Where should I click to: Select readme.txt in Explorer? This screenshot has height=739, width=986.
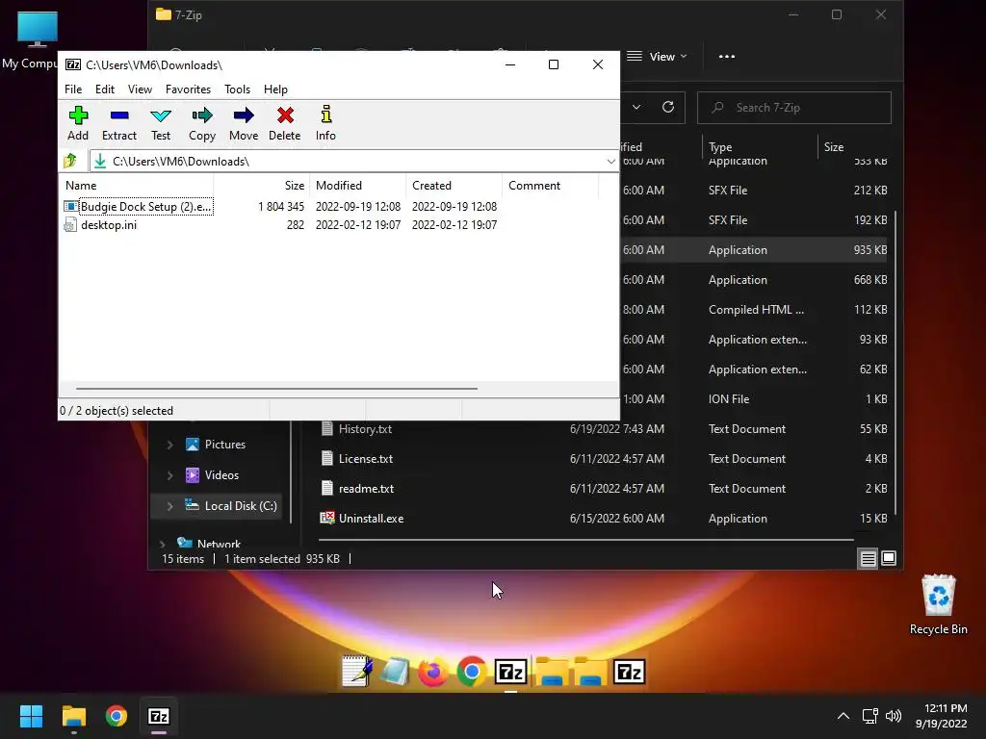pyautogui.click(x=357, y=488)
